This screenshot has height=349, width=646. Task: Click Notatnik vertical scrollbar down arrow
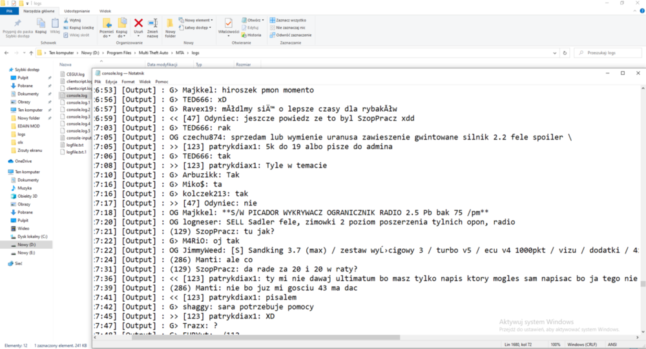[643, 332]
